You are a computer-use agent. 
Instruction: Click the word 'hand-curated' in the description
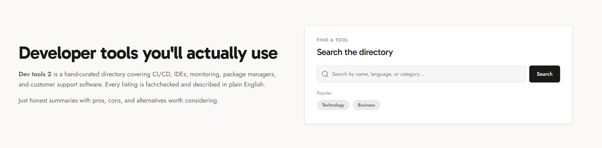(x=82, y=74)
